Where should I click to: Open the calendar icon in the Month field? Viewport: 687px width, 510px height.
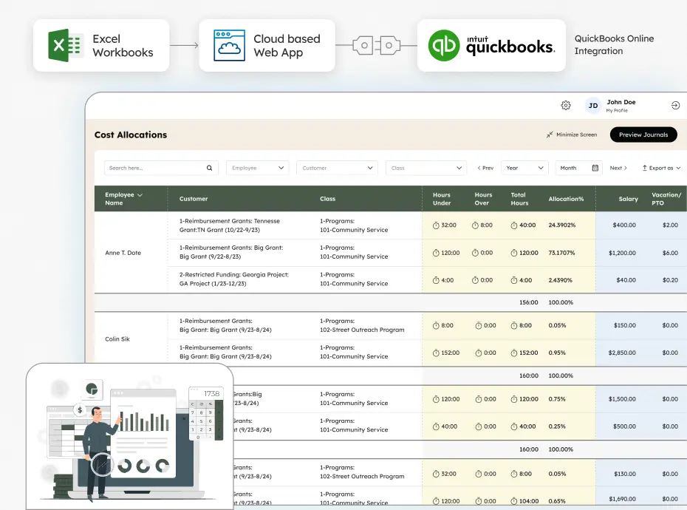(x=597, y=168)
